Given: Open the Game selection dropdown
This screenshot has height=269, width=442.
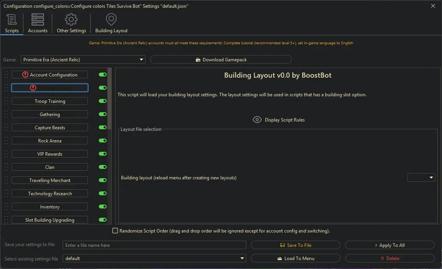Looking at the screenshot, I should [x=142, y=59].
